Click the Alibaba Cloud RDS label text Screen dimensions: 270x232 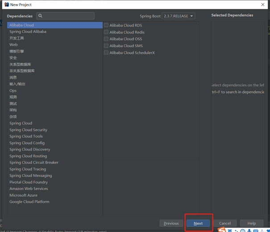click(x=126, y=25)
